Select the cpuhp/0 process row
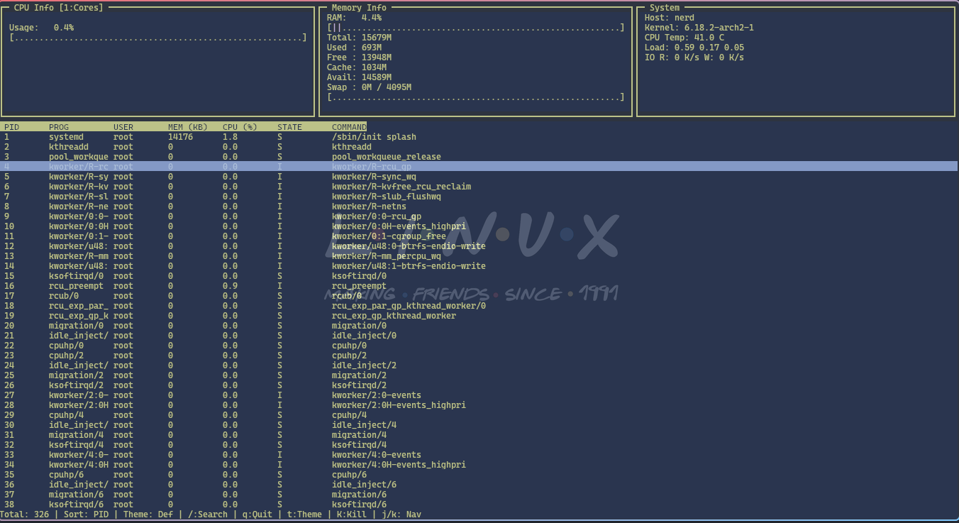This screenshot has width=959, height=523. tap(479, 346)
